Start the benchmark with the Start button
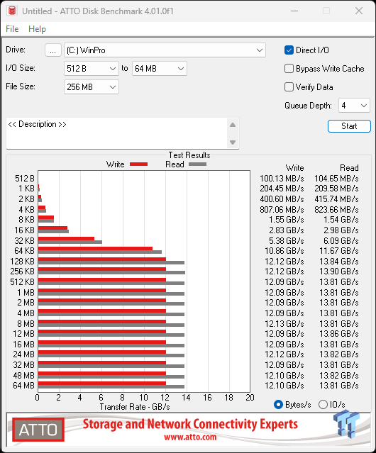 click(x=349, y=126)
